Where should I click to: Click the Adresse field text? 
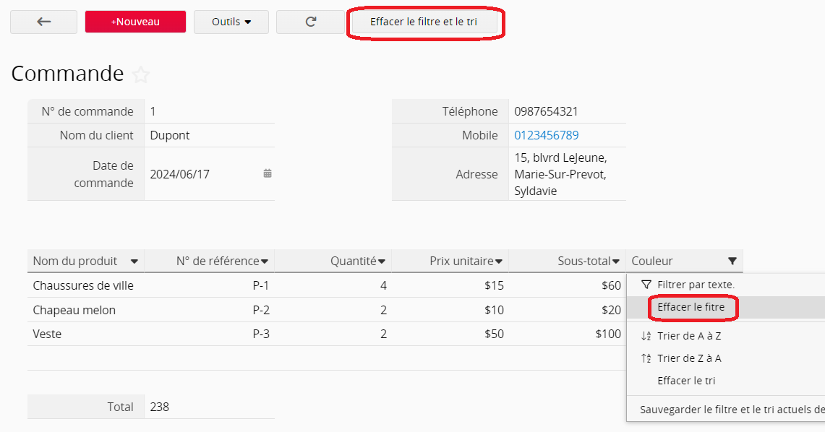[567, 174]
